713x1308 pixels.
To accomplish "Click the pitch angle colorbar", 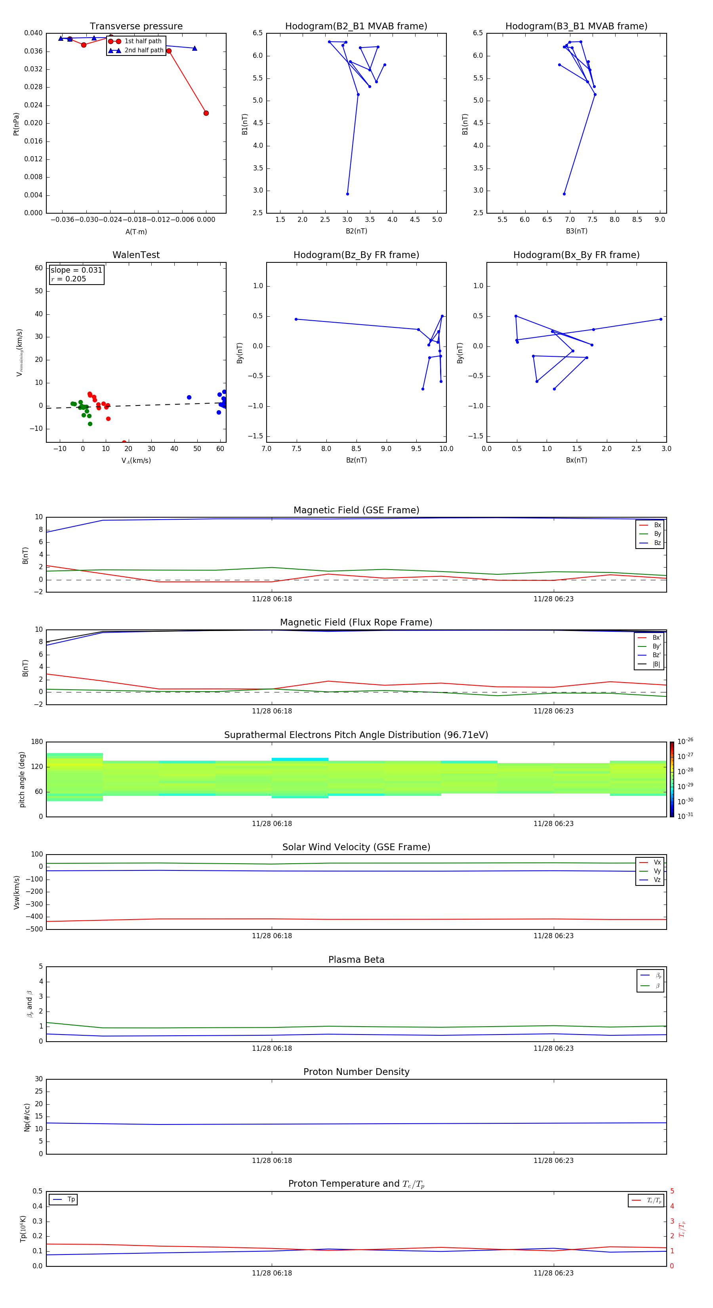I will [x=672, y=779].
